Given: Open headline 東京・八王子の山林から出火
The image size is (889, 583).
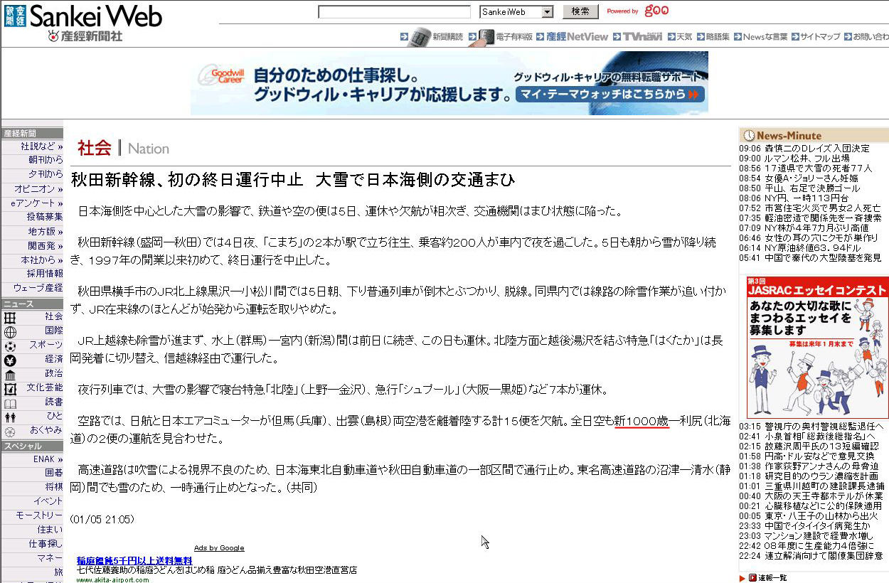Looking at the screenshot, I should pyautogui.click(x=819, y=516).
